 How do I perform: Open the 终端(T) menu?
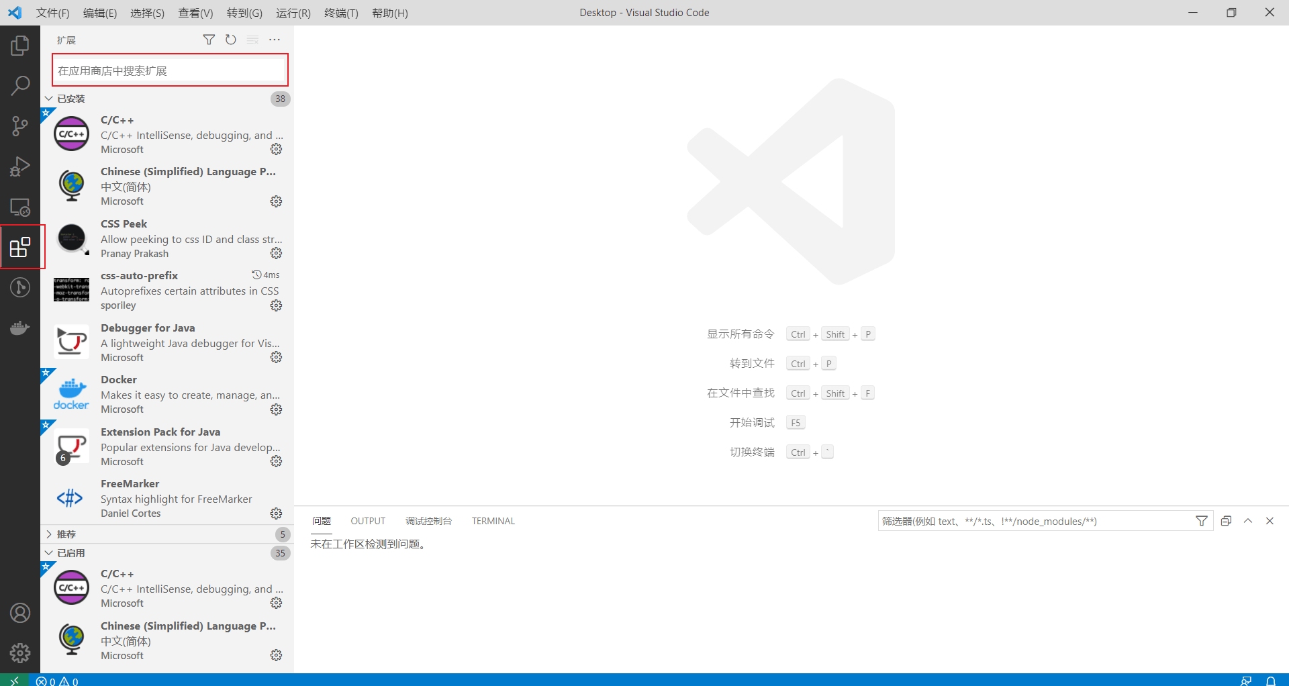[341, 13]
